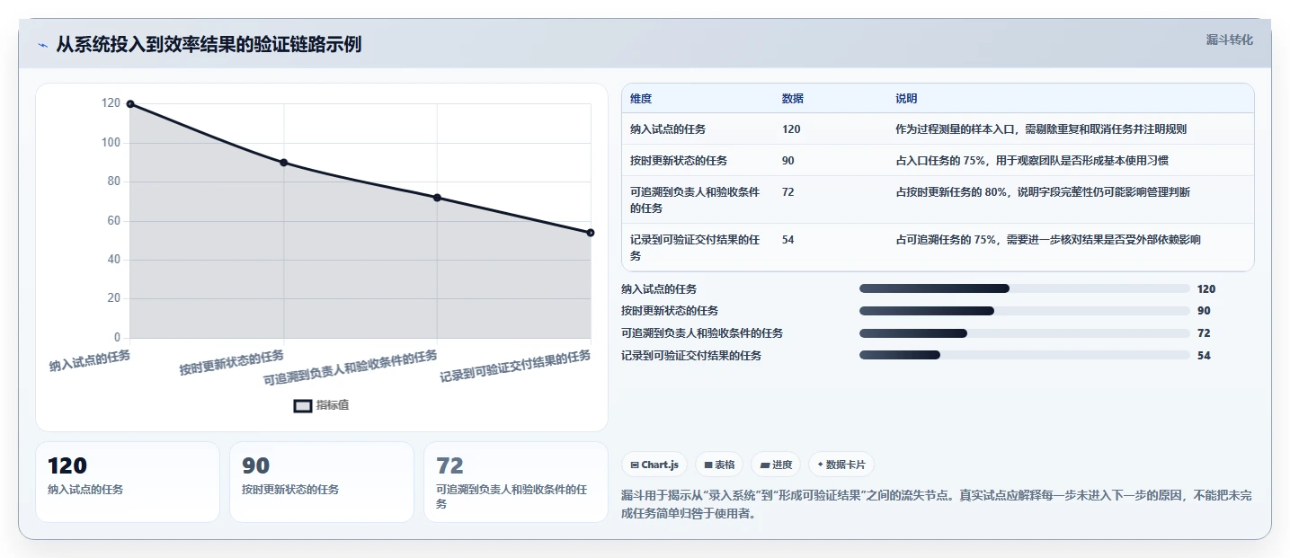Viewport: 1290px width, 558px height.
Task: Click the progress list value 54
Action: point(1204,356)
